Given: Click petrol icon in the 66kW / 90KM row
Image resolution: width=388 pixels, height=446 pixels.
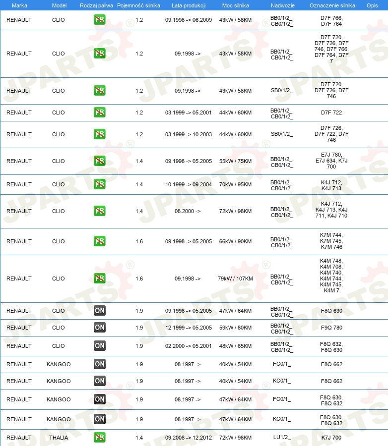Looking at the screenshot, I should click(99, 241).
